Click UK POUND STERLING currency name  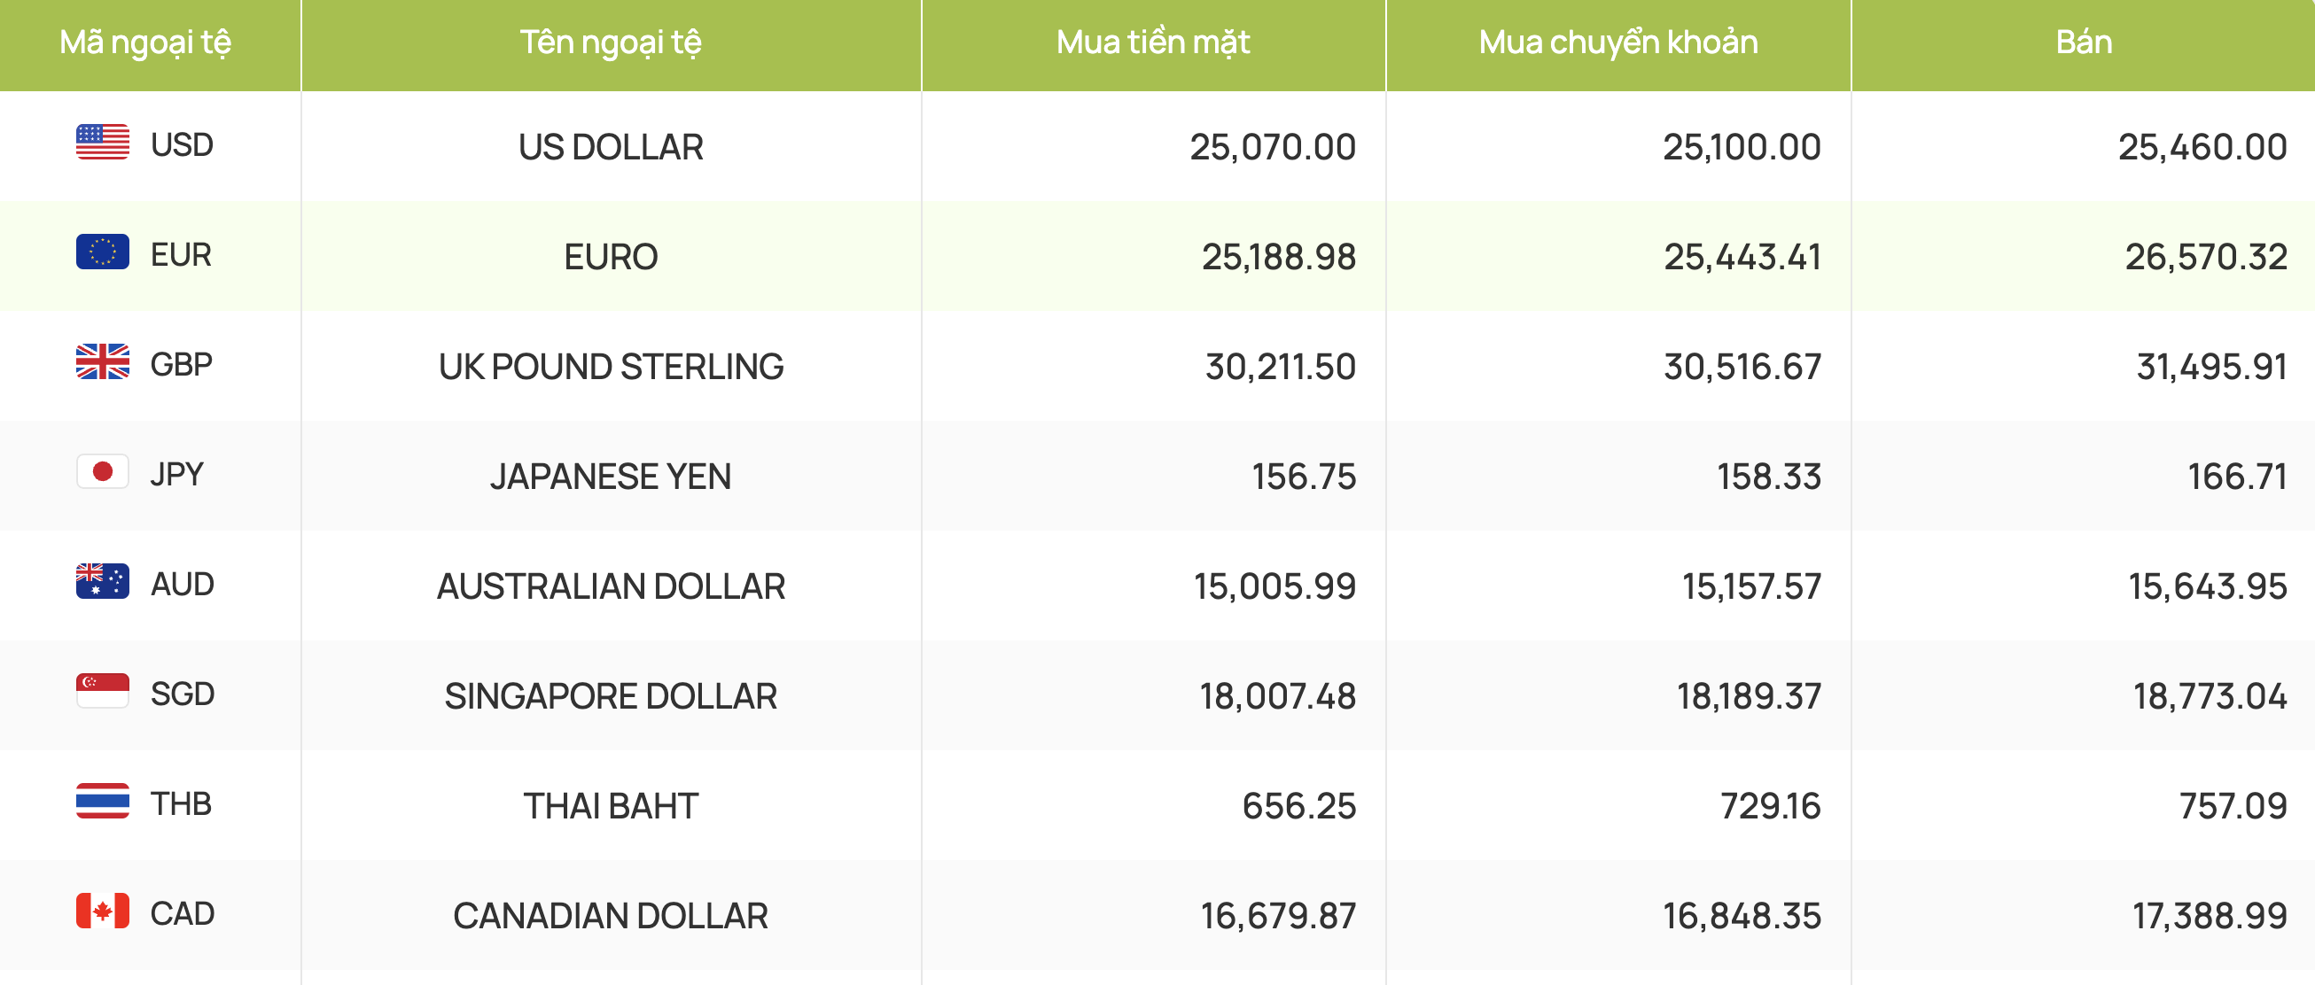pyautogui.click(x=612, y=368)
